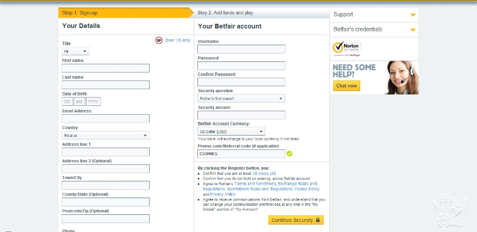Click the MM date of birth field
477x232 pixels.
pos(79,101)
